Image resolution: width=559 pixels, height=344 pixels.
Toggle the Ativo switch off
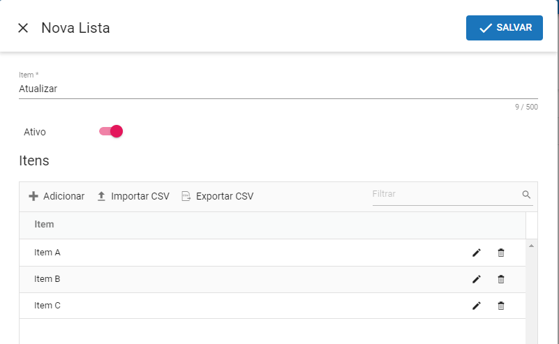(111, 131)
